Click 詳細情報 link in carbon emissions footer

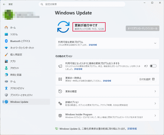click(132, 129)
